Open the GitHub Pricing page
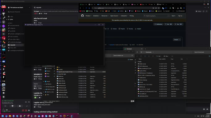This screenshot has height=118, width=211. pos(132,16)
